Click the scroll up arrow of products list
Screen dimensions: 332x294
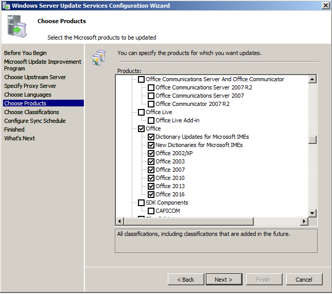click(312, 79)
